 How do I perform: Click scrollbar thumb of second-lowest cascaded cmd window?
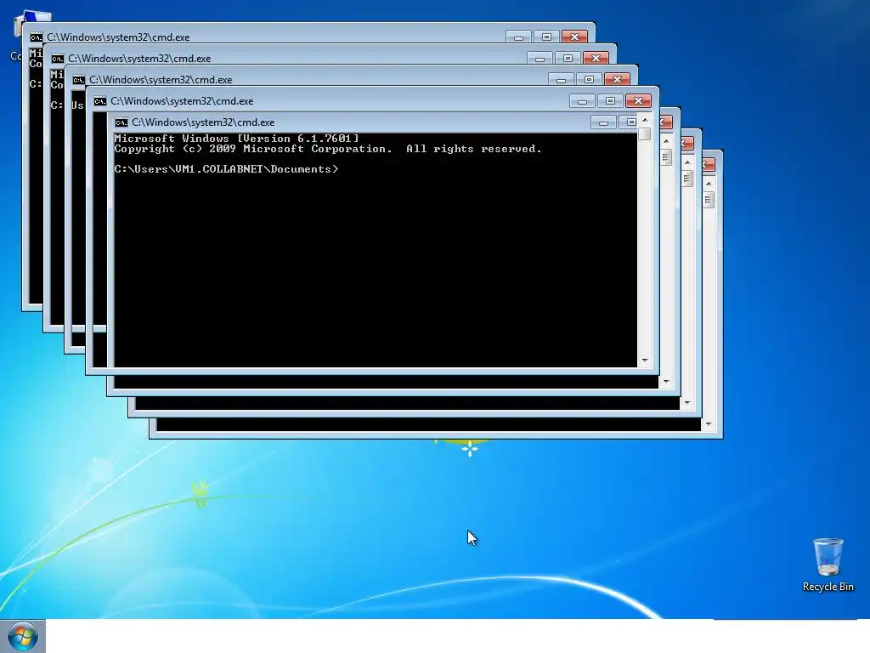[x=687, y=179]
